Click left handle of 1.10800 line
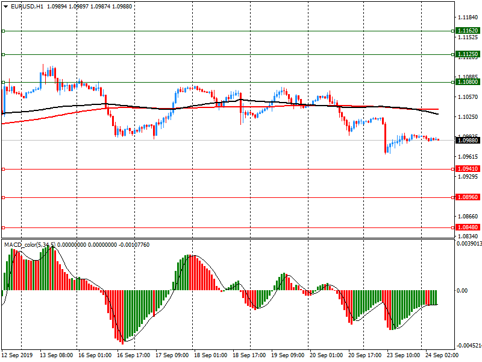The image size is (482, 362). (4, 82)
